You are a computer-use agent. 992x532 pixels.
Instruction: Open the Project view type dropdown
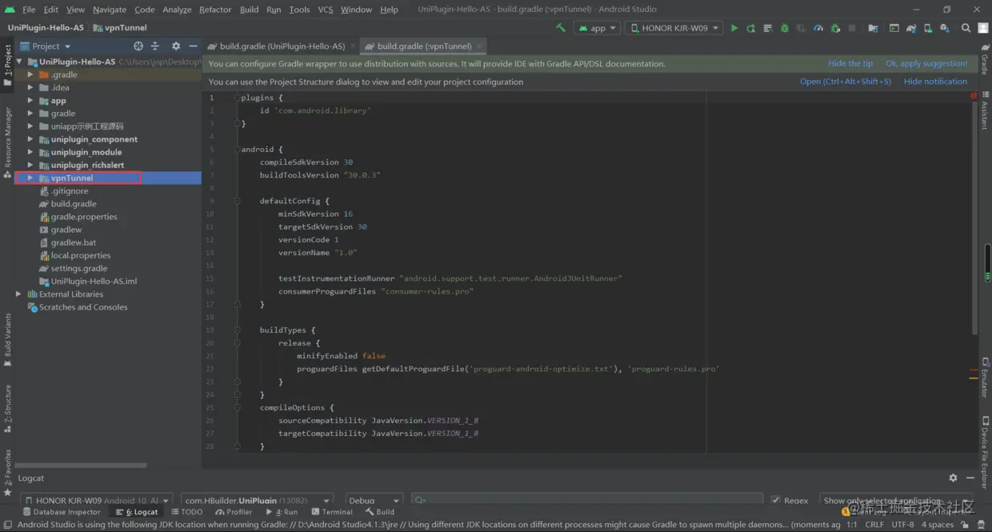[46, 46]
